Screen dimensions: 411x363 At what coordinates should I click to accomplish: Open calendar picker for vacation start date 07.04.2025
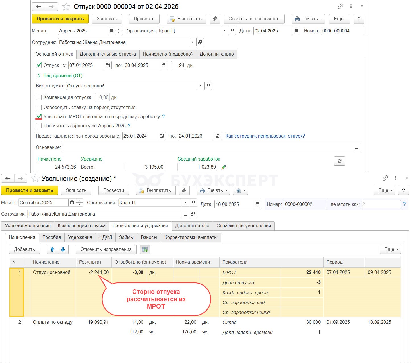pyautogui.click(x=108, y=65)
